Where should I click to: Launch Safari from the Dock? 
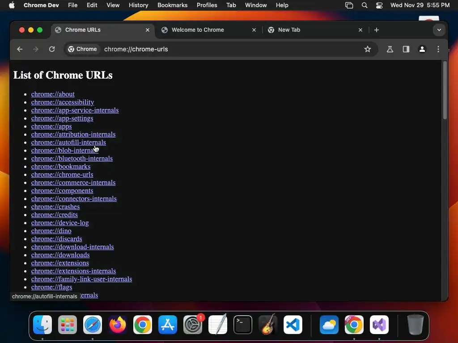[93, 325]
